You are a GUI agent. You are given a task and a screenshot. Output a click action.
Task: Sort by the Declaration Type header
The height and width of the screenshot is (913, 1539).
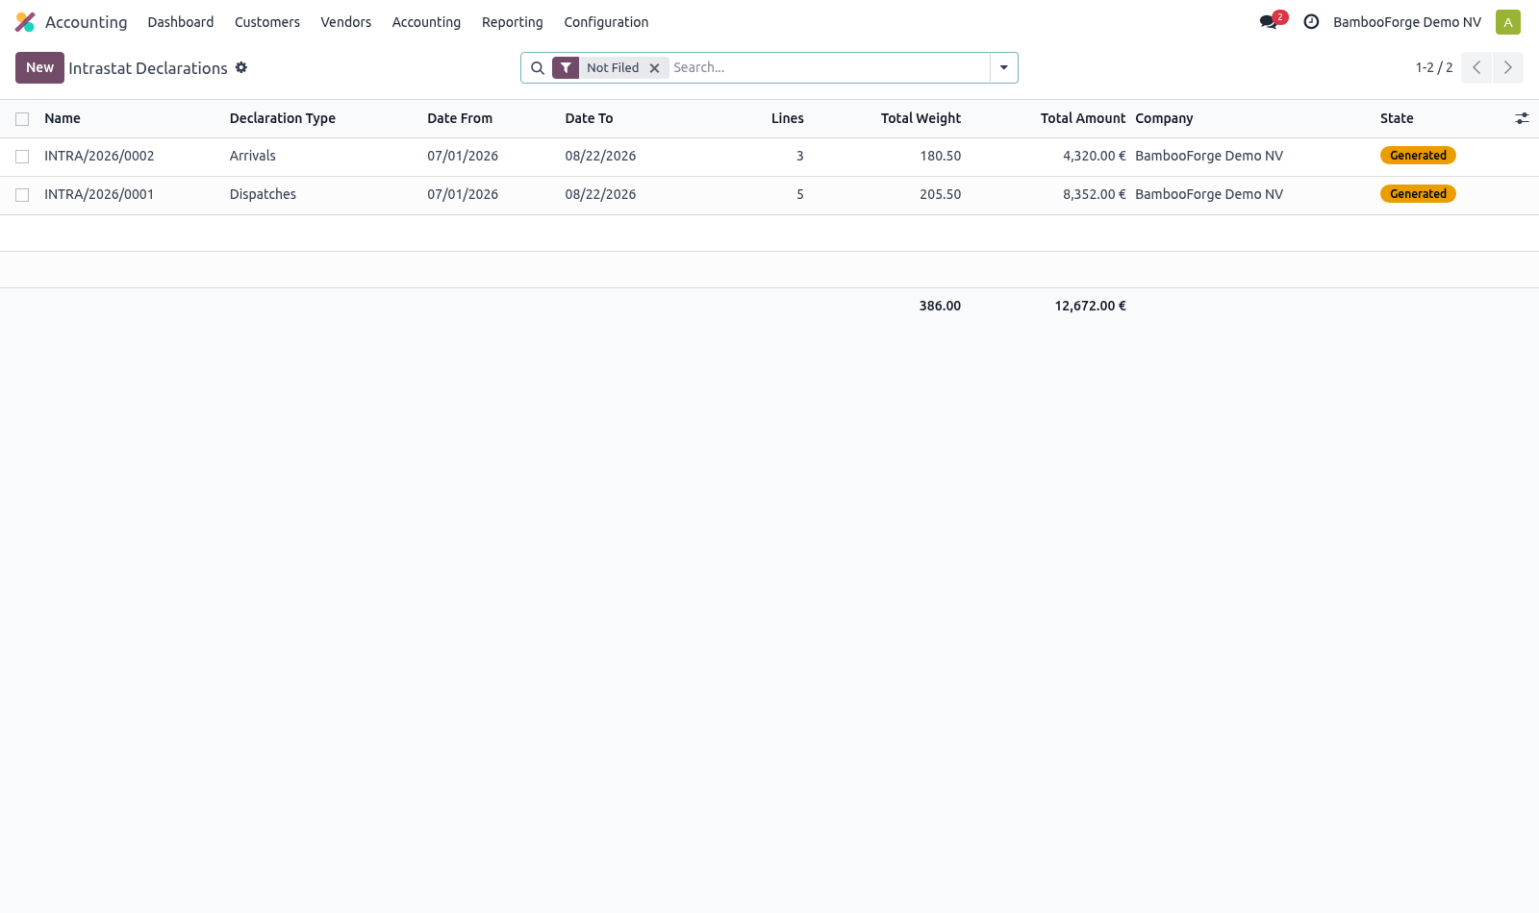[283, 118]
